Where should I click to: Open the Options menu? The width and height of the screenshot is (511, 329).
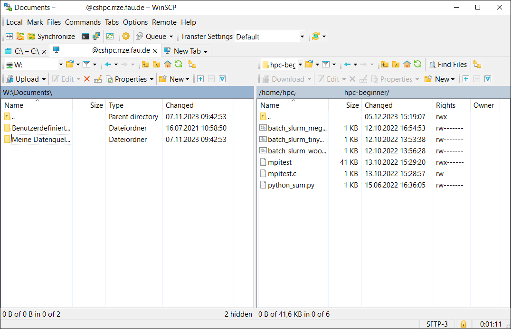pos(135,22)
